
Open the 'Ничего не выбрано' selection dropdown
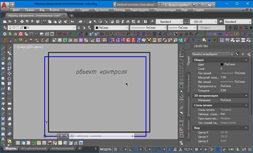pyautogui.click(x=213, y=54)
